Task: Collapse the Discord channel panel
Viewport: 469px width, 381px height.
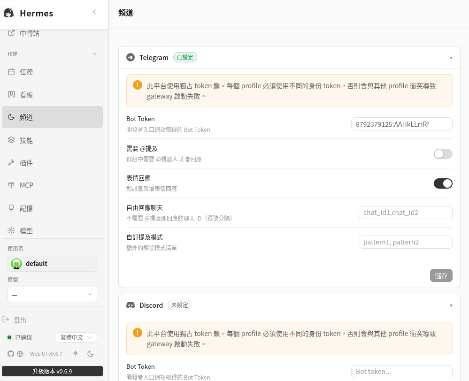Action: (451, 305)
